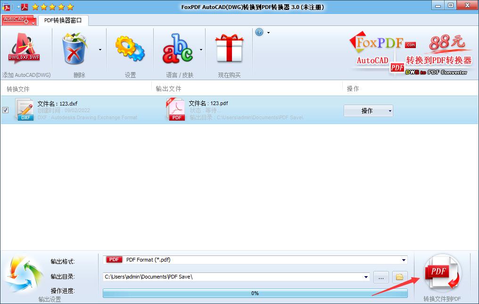Click the ... browse button
Viewport: 479px width, 304px height.
pos(381,277)
